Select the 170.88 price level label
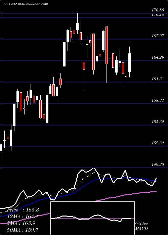 (158, 10)
